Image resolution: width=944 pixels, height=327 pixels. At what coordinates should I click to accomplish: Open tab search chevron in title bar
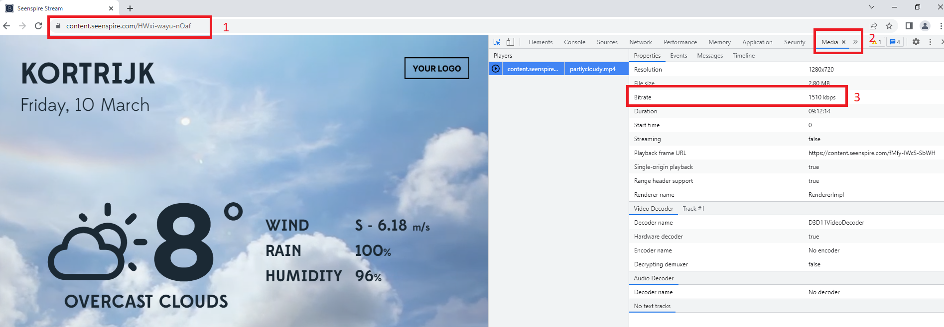tap(872, 7)
